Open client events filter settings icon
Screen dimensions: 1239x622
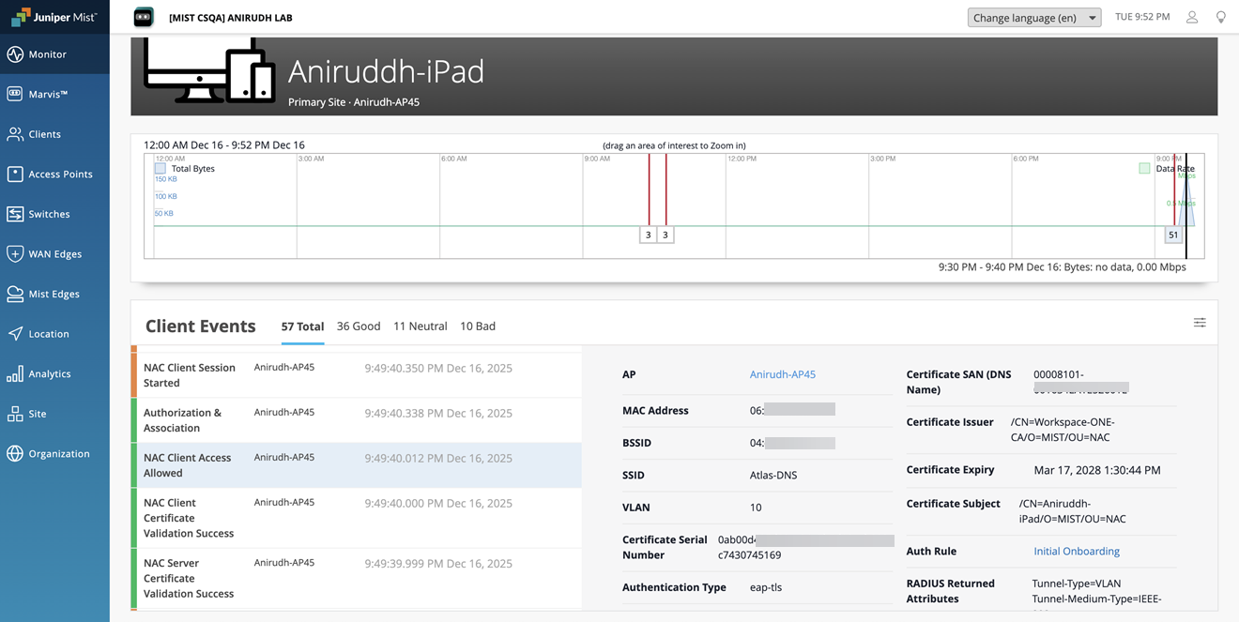1200,323
